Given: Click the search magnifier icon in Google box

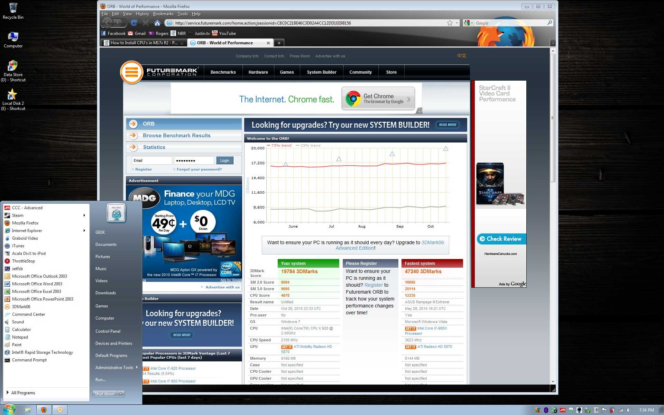Looking at the screenshot, I should (550, 23).
